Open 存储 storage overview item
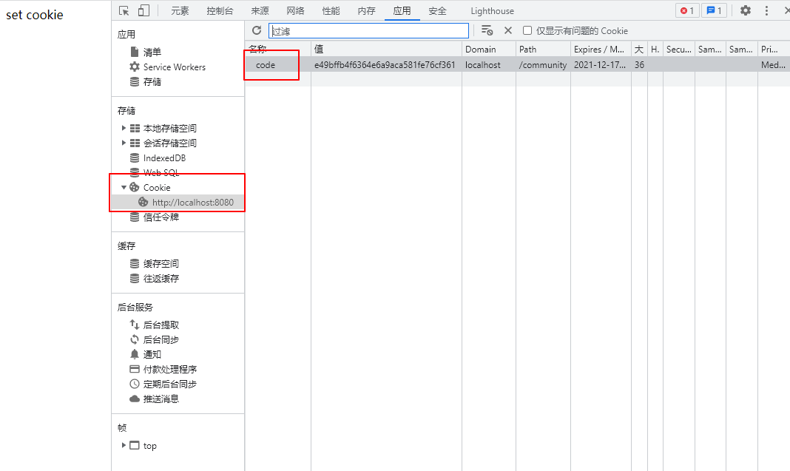 coord(152,81)
